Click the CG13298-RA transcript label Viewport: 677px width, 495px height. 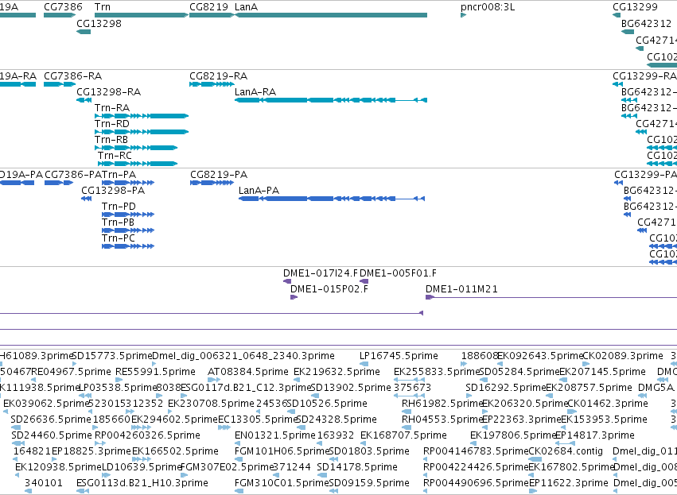coord(109,92)
